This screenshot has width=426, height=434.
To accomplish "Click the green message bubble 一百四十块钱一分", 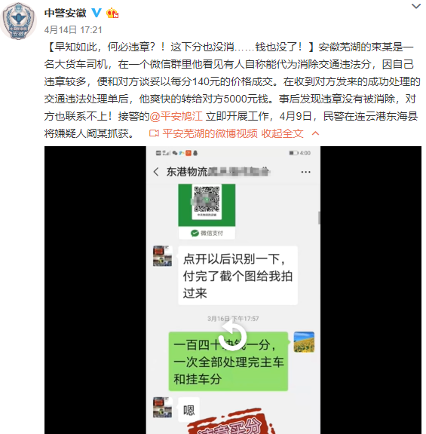I will point(228,362).
